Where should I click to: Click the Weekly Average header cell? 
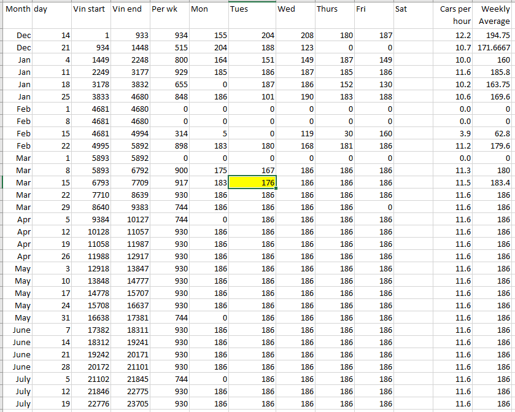click(x=494, y=15)
